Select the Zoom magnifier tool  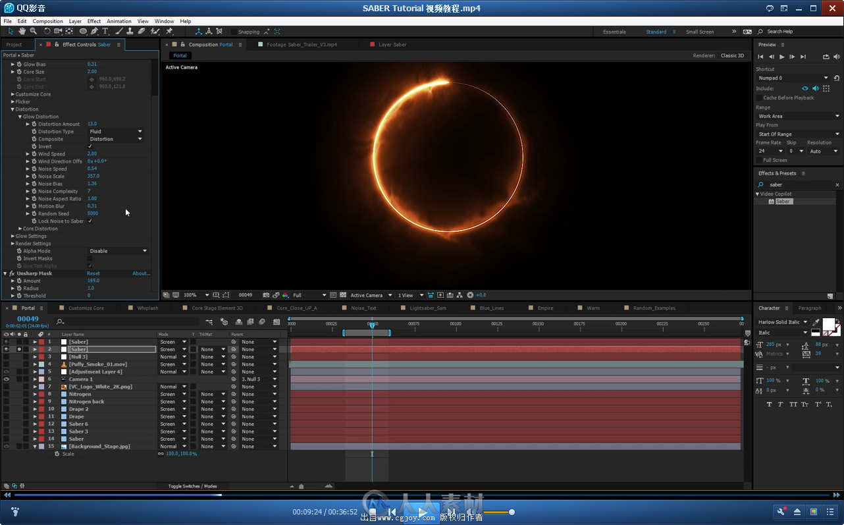pyautogui.click(x=33, y=31)
